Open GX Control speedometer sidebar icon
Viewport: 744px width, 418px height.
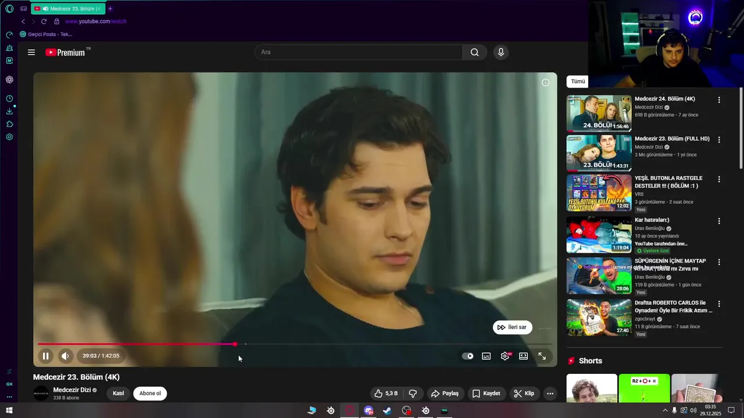9,35
